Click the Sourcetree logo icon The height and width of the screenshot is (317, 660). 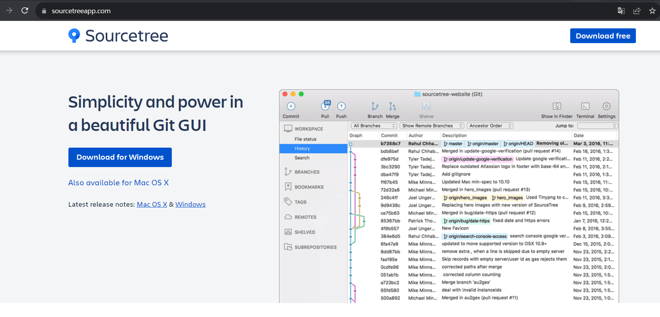[x=74, y=36]
